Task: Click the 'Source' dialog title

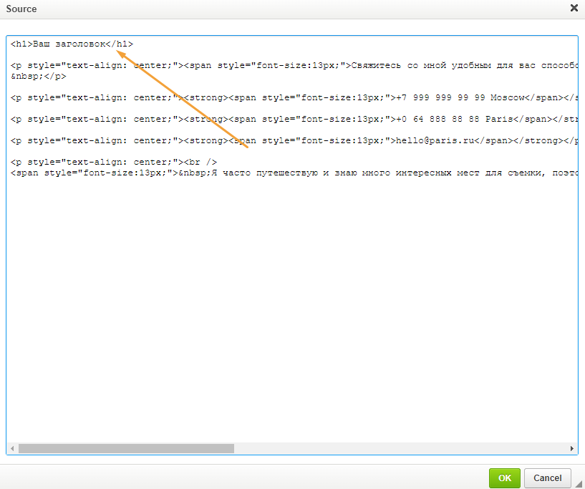Action: tap(21, 9)
